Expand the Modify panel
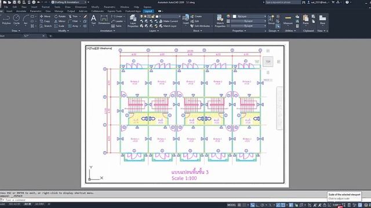 point(63,31)
